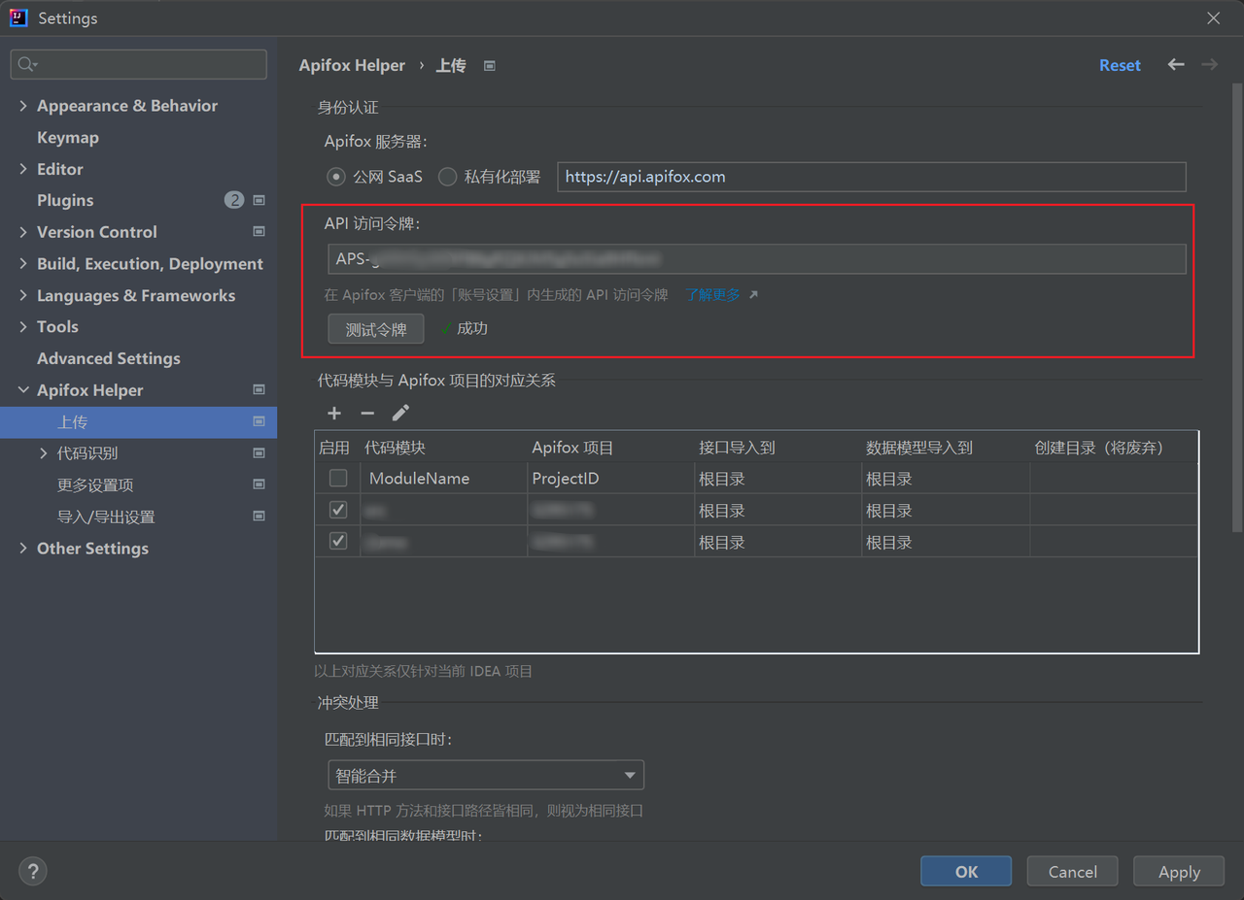The width and height of the screenshot is (1244, 900).
Task: Click the Apifox Helper breadcrumb
Action: [x=352, y=65]
